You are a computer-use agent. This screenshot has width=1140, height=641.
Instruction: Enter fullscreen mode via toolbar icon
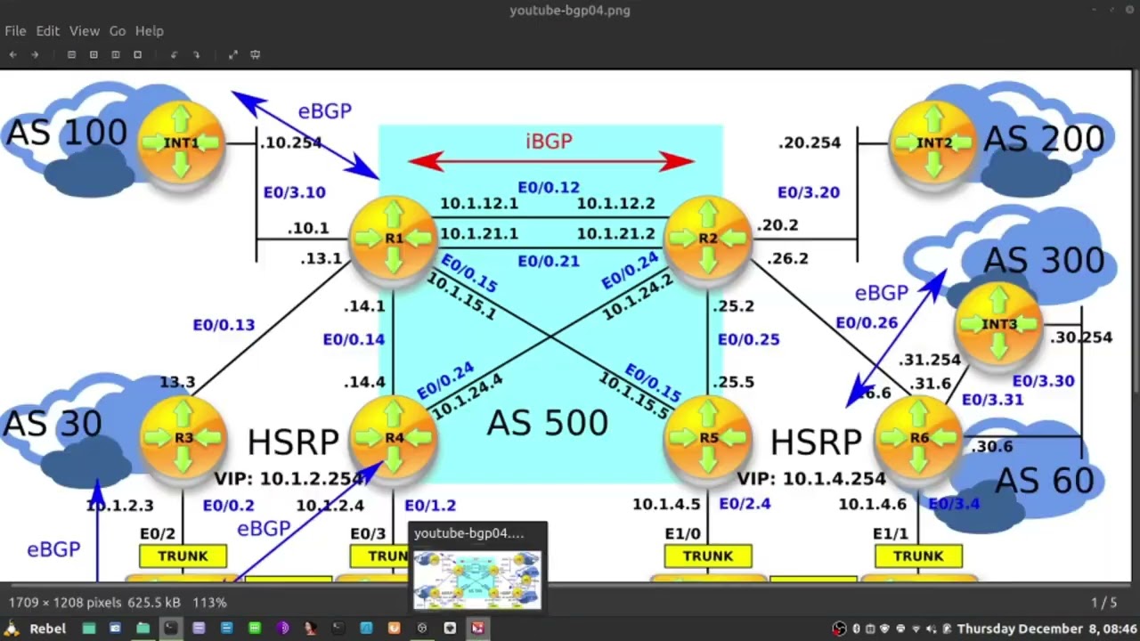(x=232, y=55)
